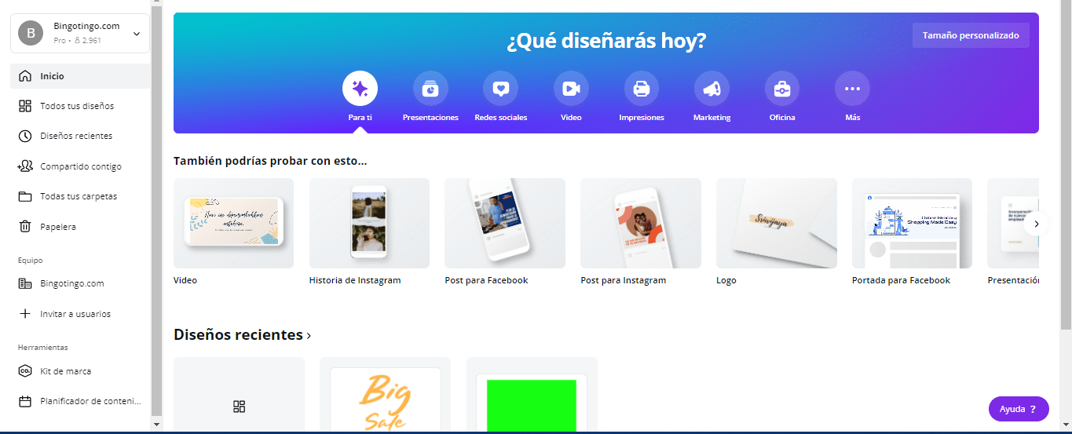The height and width of the screenshot is (434, 1072).
Task: Click the Inicio home icon
Action: [25, 76]
